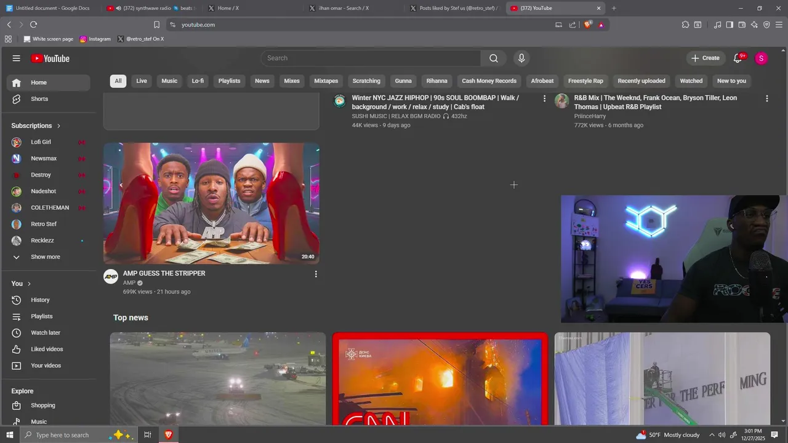Screen dimensions: 788x443
Task: Open more options for R&B Mix video
Action: point(766,98)
